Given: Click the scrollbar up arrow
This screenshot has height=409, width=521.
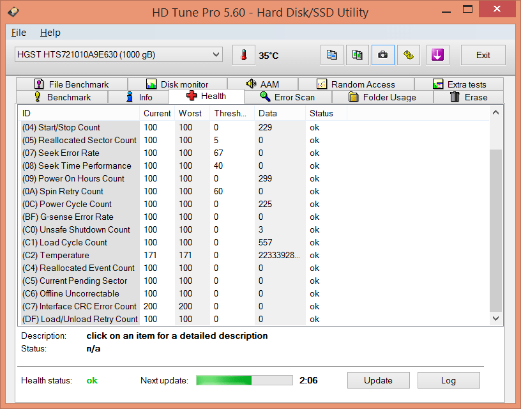Looking at the screenshot, I should coord(495,112).
